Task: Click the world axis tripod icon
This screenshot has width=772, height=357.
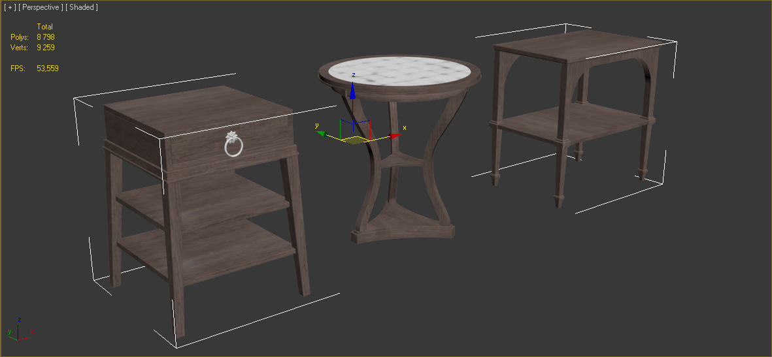Action: click(20, 329)
